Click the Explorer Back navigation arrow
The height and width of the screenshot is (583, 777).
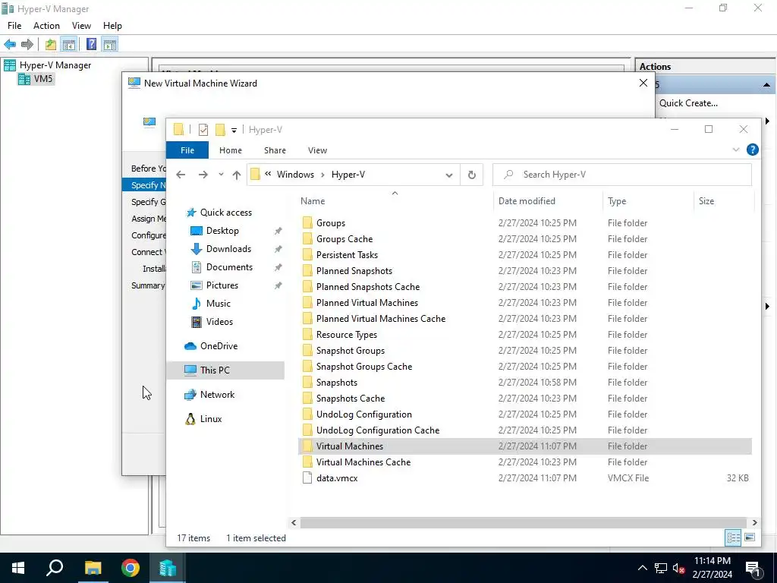click(181, 175)
